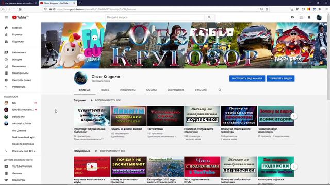
Task: Open the create video camera icon
Action: 292,17
